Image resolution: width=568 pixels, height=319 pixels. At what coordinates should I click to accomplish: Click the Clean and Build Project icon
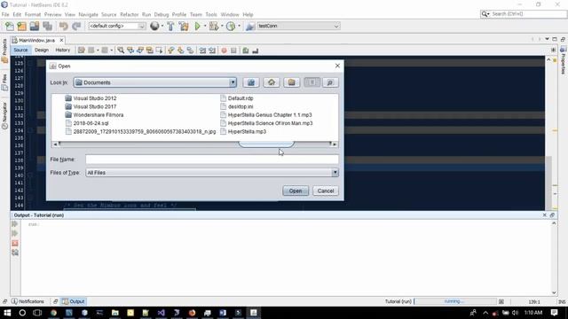pyautogui.click(x=184, y=26)
